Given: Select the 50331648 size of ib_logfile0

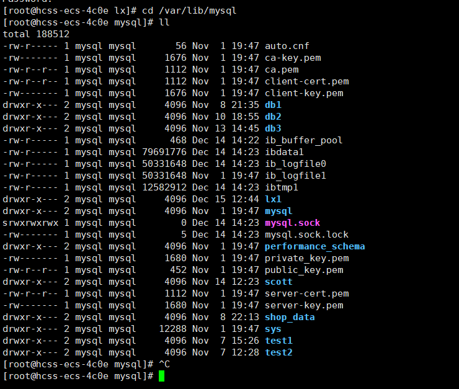Looking at the screenshot, I should coord(164,164).
